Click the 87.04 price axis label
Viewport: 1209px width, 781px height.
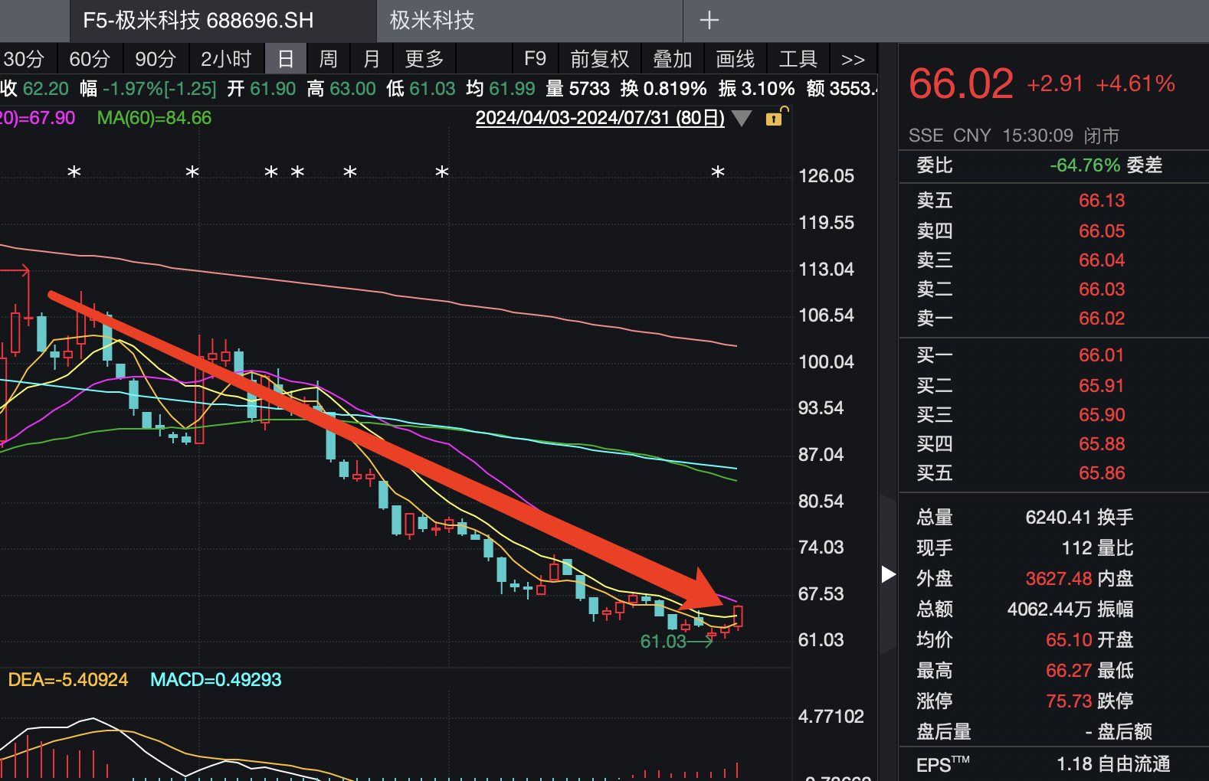pos(821,455)
